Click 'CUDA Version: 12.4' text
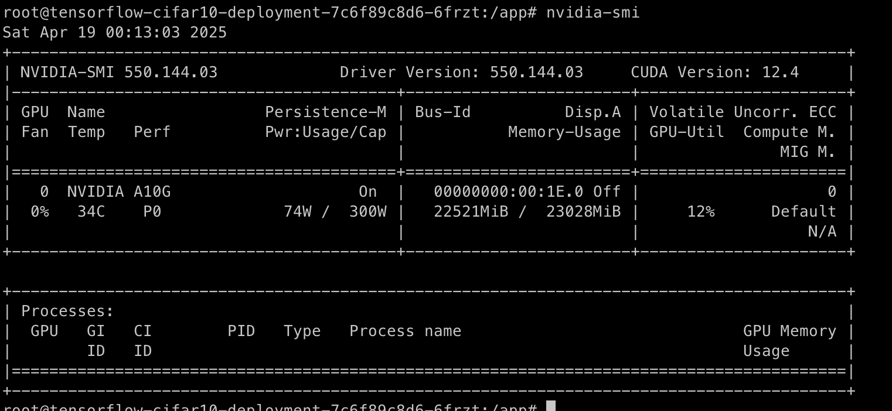 (715, 73)
